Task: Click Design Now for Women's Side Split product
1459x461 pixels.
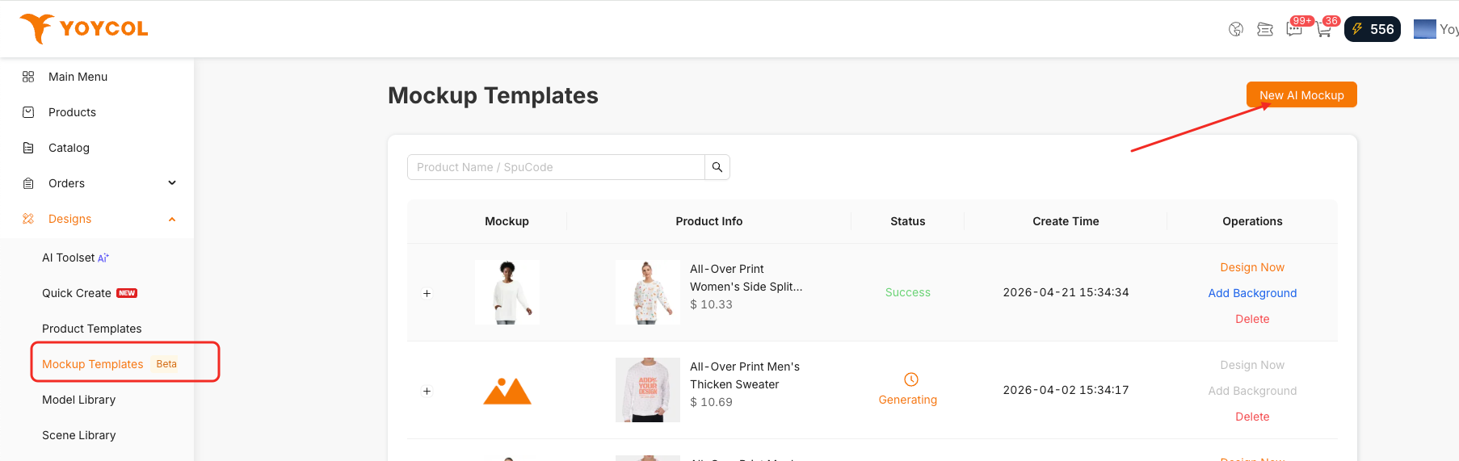Action: (x=1252, y=267)
